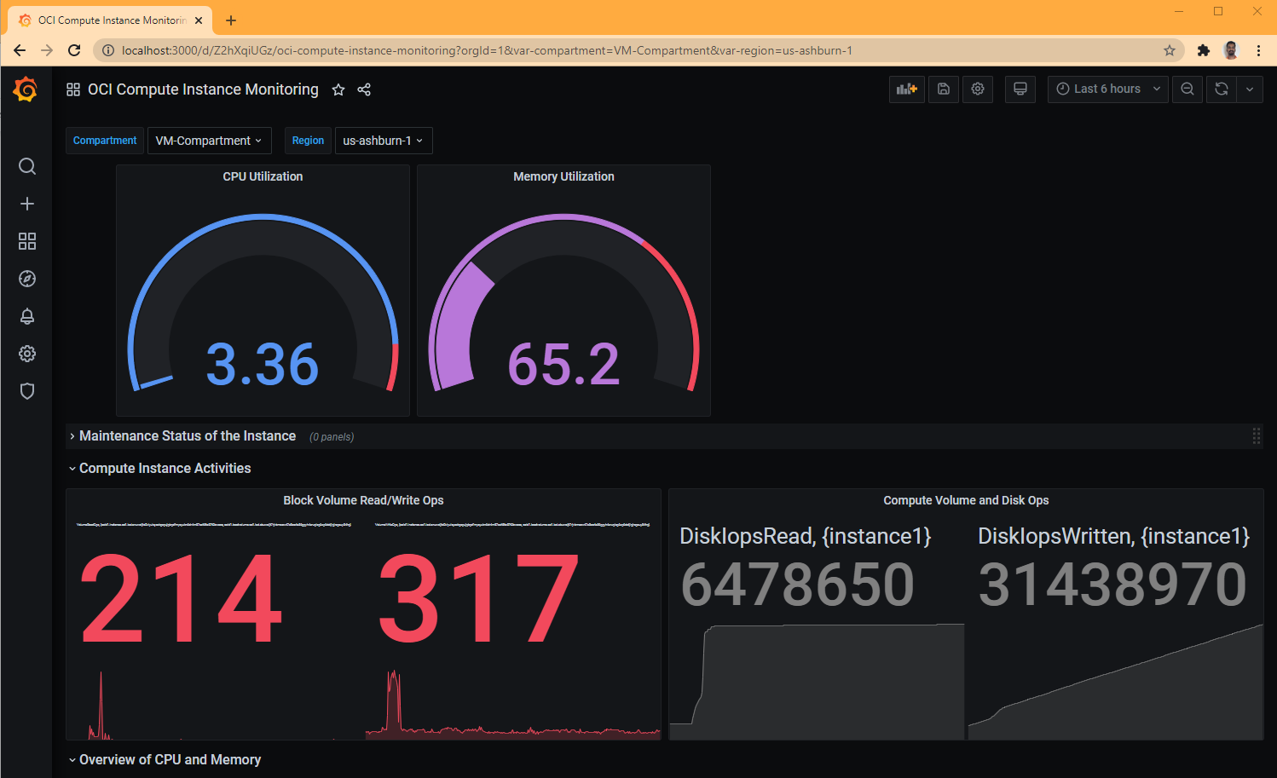The height and width of the screenshot is (778, 1277).
Task: Refresh the dashboard
Action: point(1222,89)
